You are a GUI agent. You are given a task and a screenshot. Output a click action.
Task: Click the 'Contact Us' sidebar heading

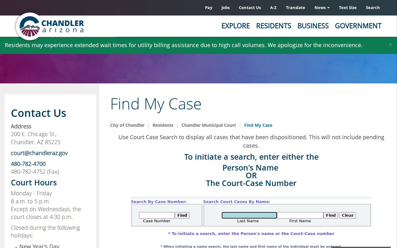(38, 113)
